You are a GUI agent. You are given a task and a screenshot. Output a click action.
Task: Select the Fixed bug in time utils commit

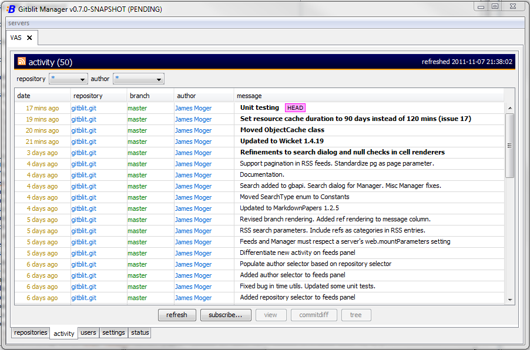coord(307,286)
